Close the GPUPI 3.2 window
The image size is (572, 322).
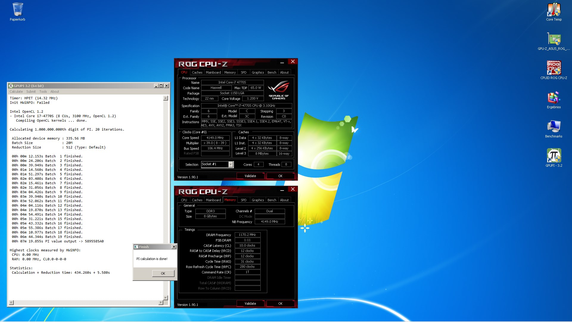167,86
